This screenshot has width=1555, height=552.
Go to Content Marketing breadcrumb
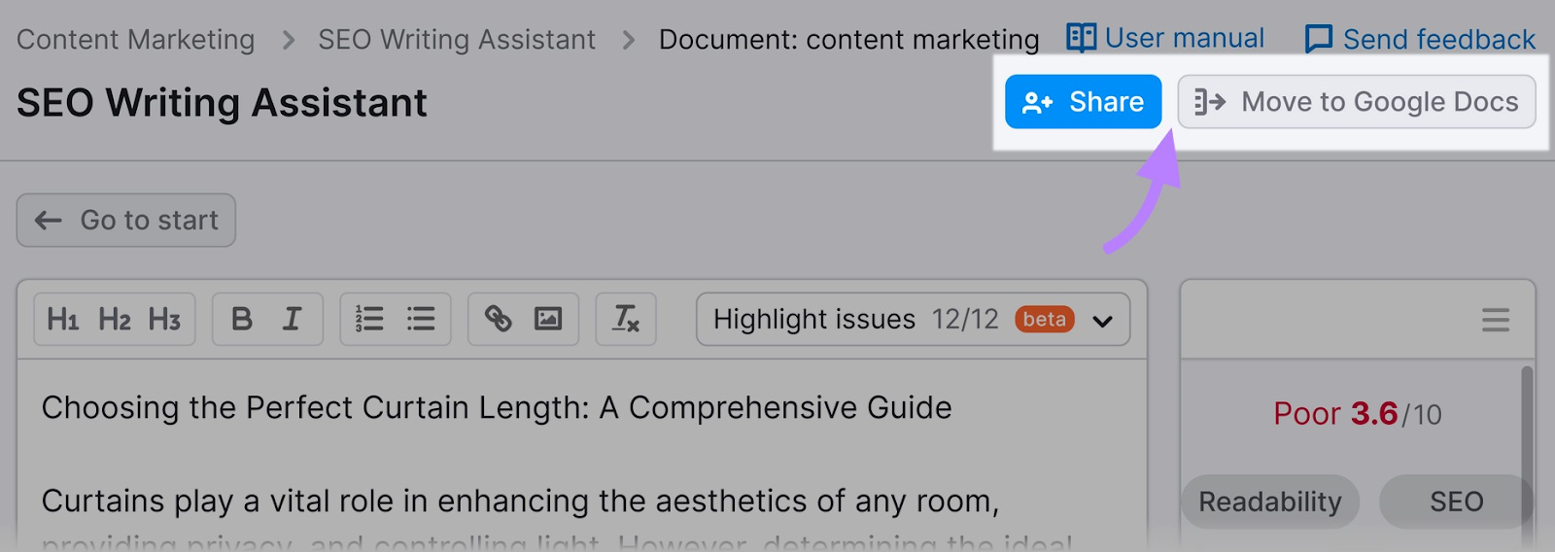tap(136, 40)
